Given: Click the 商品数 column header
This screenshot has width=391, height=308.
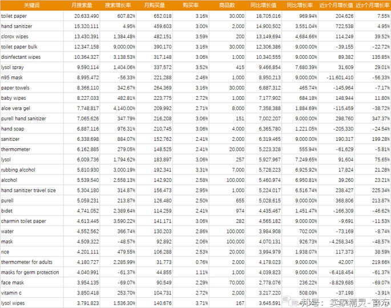Looking at the screenshot, I should coord(227,5).
